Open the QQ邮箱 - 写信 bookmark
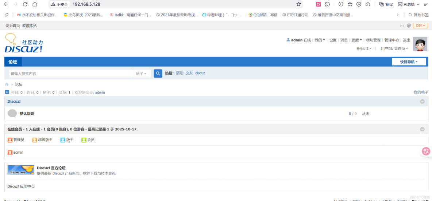 pos(263,15)
